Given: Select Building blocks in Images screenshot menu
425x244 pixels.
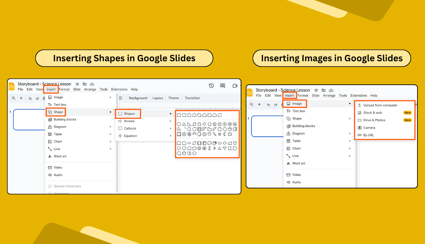Looking at the screenshot, I should pos(318,126).
